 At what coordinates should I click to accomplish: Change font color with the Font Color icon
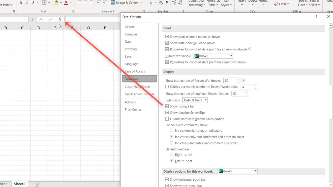pyautogui.click(x=66, y=2)
